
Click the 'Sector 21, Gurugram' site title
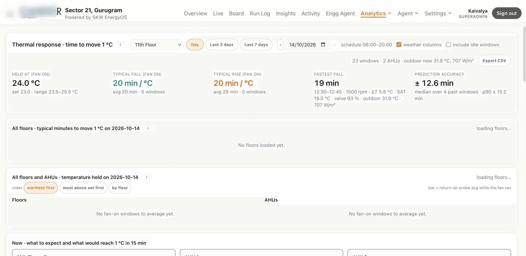94,10
